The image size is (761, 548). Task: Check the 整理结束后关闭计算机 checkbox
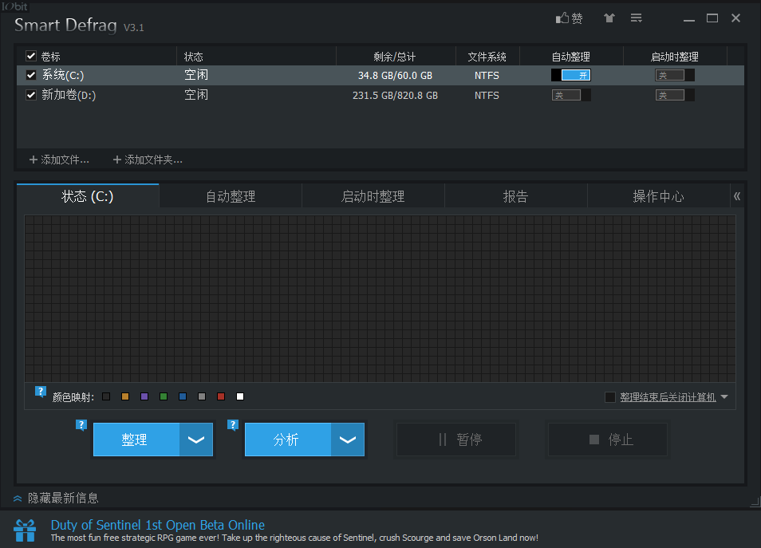[x=610, y=397]
